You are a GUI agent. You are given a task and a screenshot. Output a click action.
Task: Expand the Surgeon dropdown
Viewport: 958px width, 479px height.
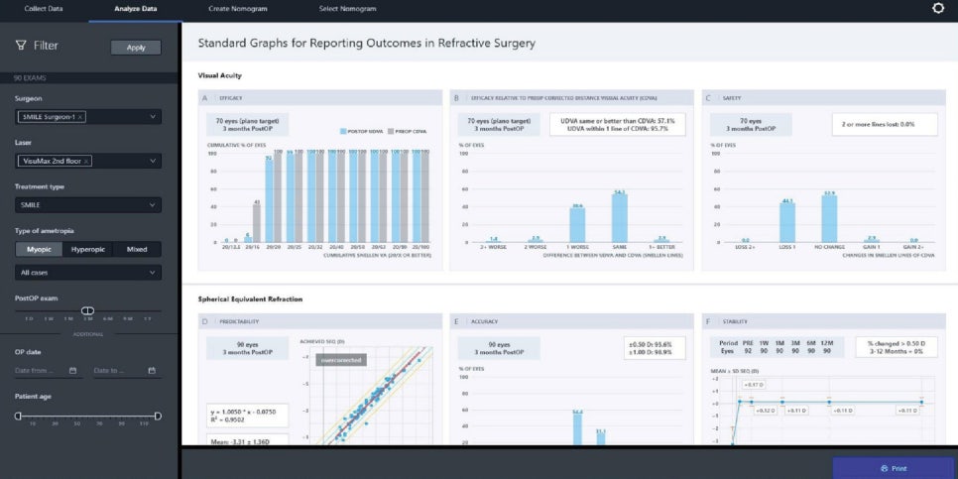click(152, 117)
